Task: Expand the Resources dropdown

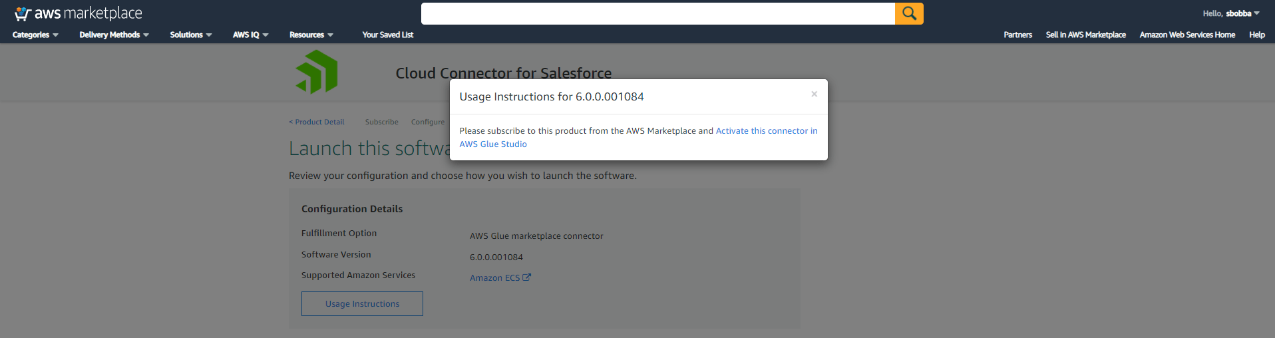Action: 311,35
